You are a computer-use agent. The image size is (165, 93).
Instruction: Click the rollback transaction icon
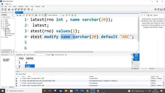(43, 15)
